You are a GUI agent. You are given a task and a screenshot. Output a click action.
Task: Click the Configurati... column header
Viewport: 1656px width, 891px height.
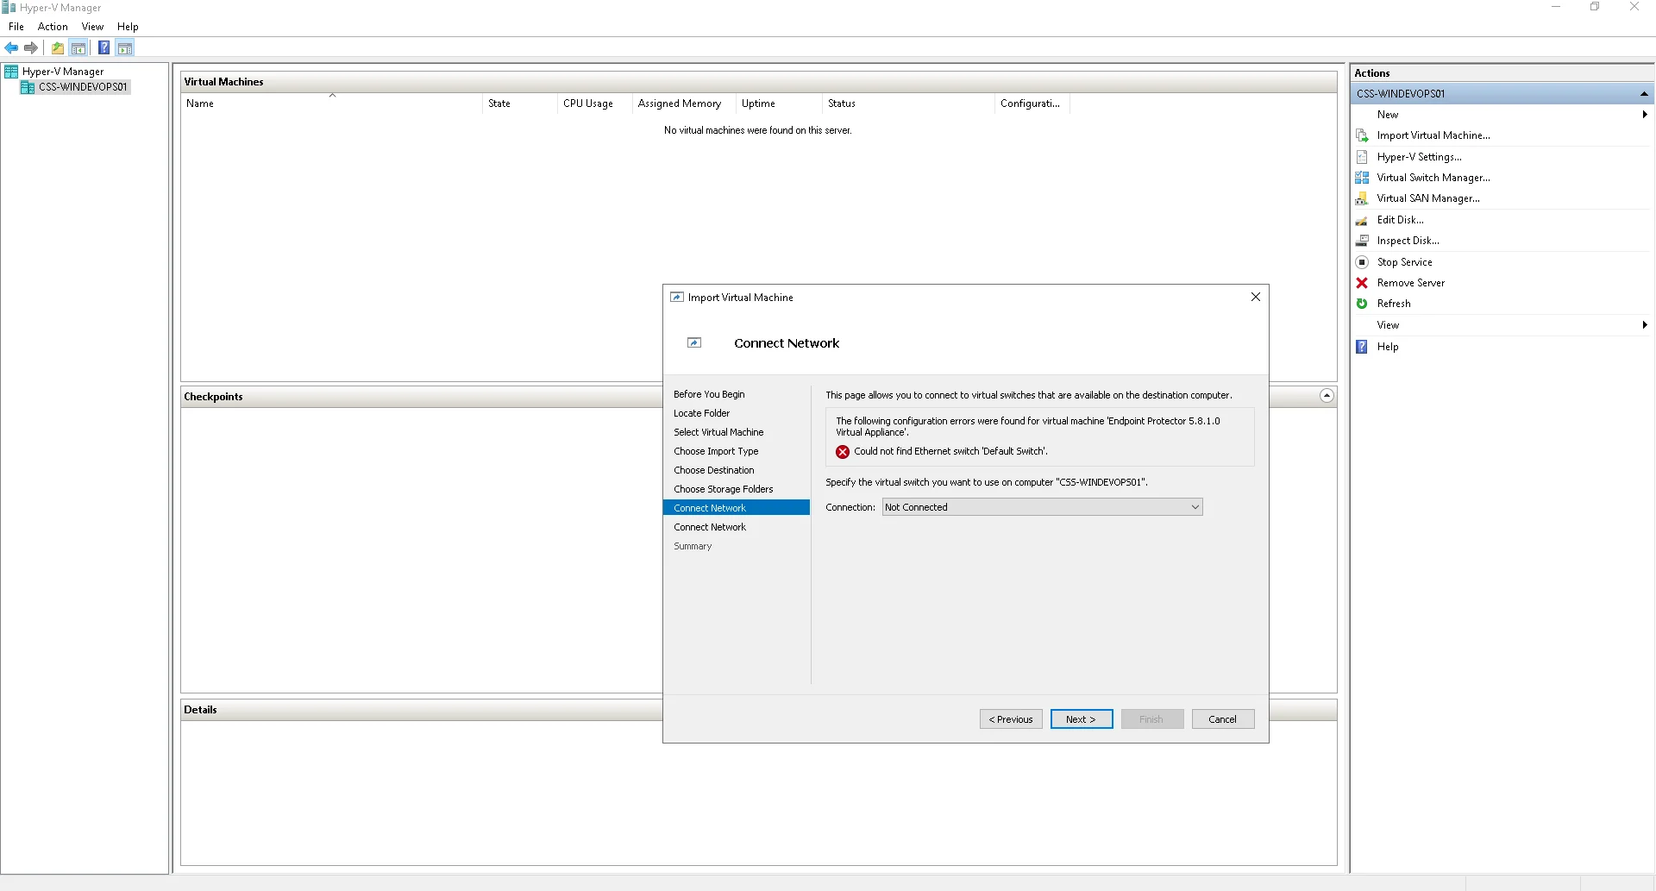tap(1032, 104)
